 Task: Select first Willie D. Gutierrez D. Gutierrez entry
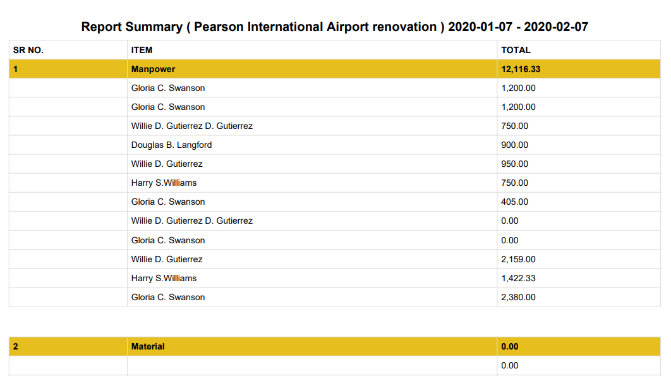[x=191, y=126]
